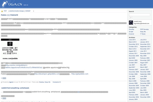153x102 pixels.
Task: Open the February 2008 archive
Action: tap(145, 58)
